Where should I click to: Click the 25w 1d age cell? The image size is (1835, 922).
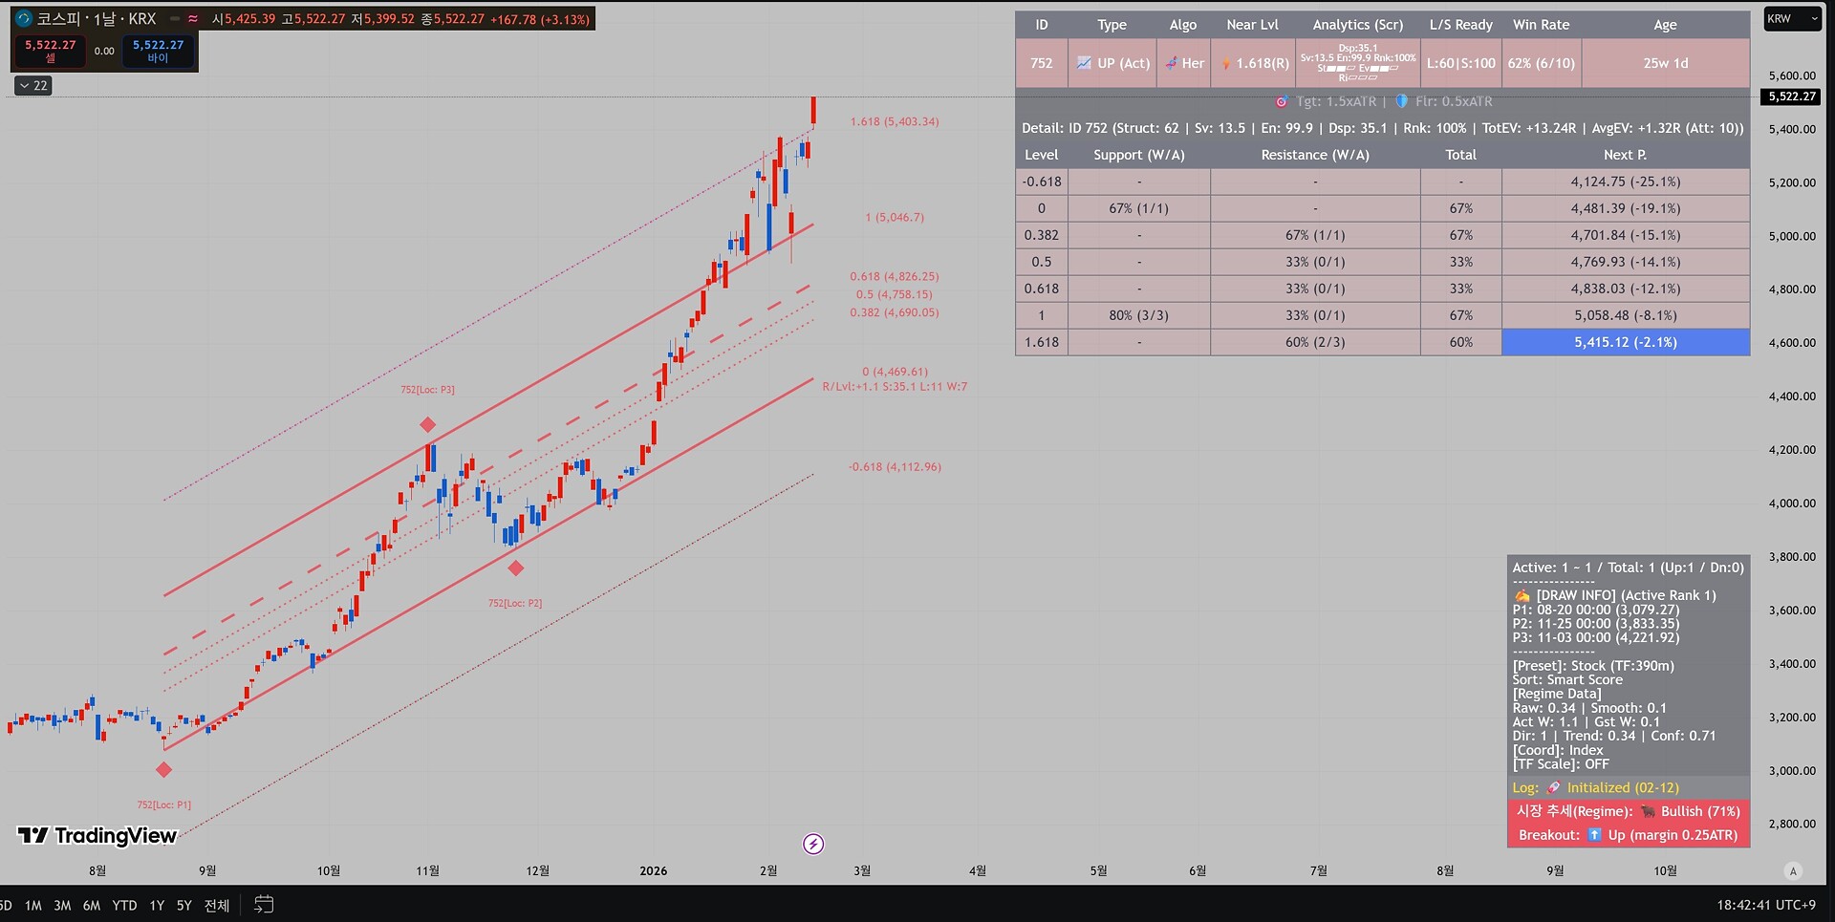click(x=1666, y=63)
